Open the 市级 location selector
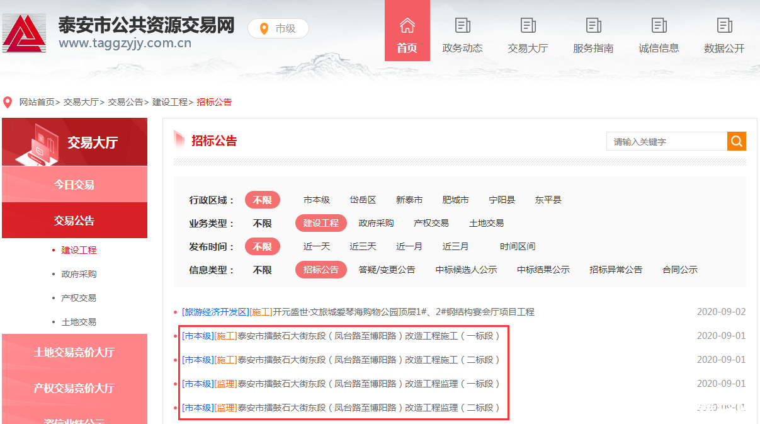Screen dimensions: 760x424 tap(278, 28)
